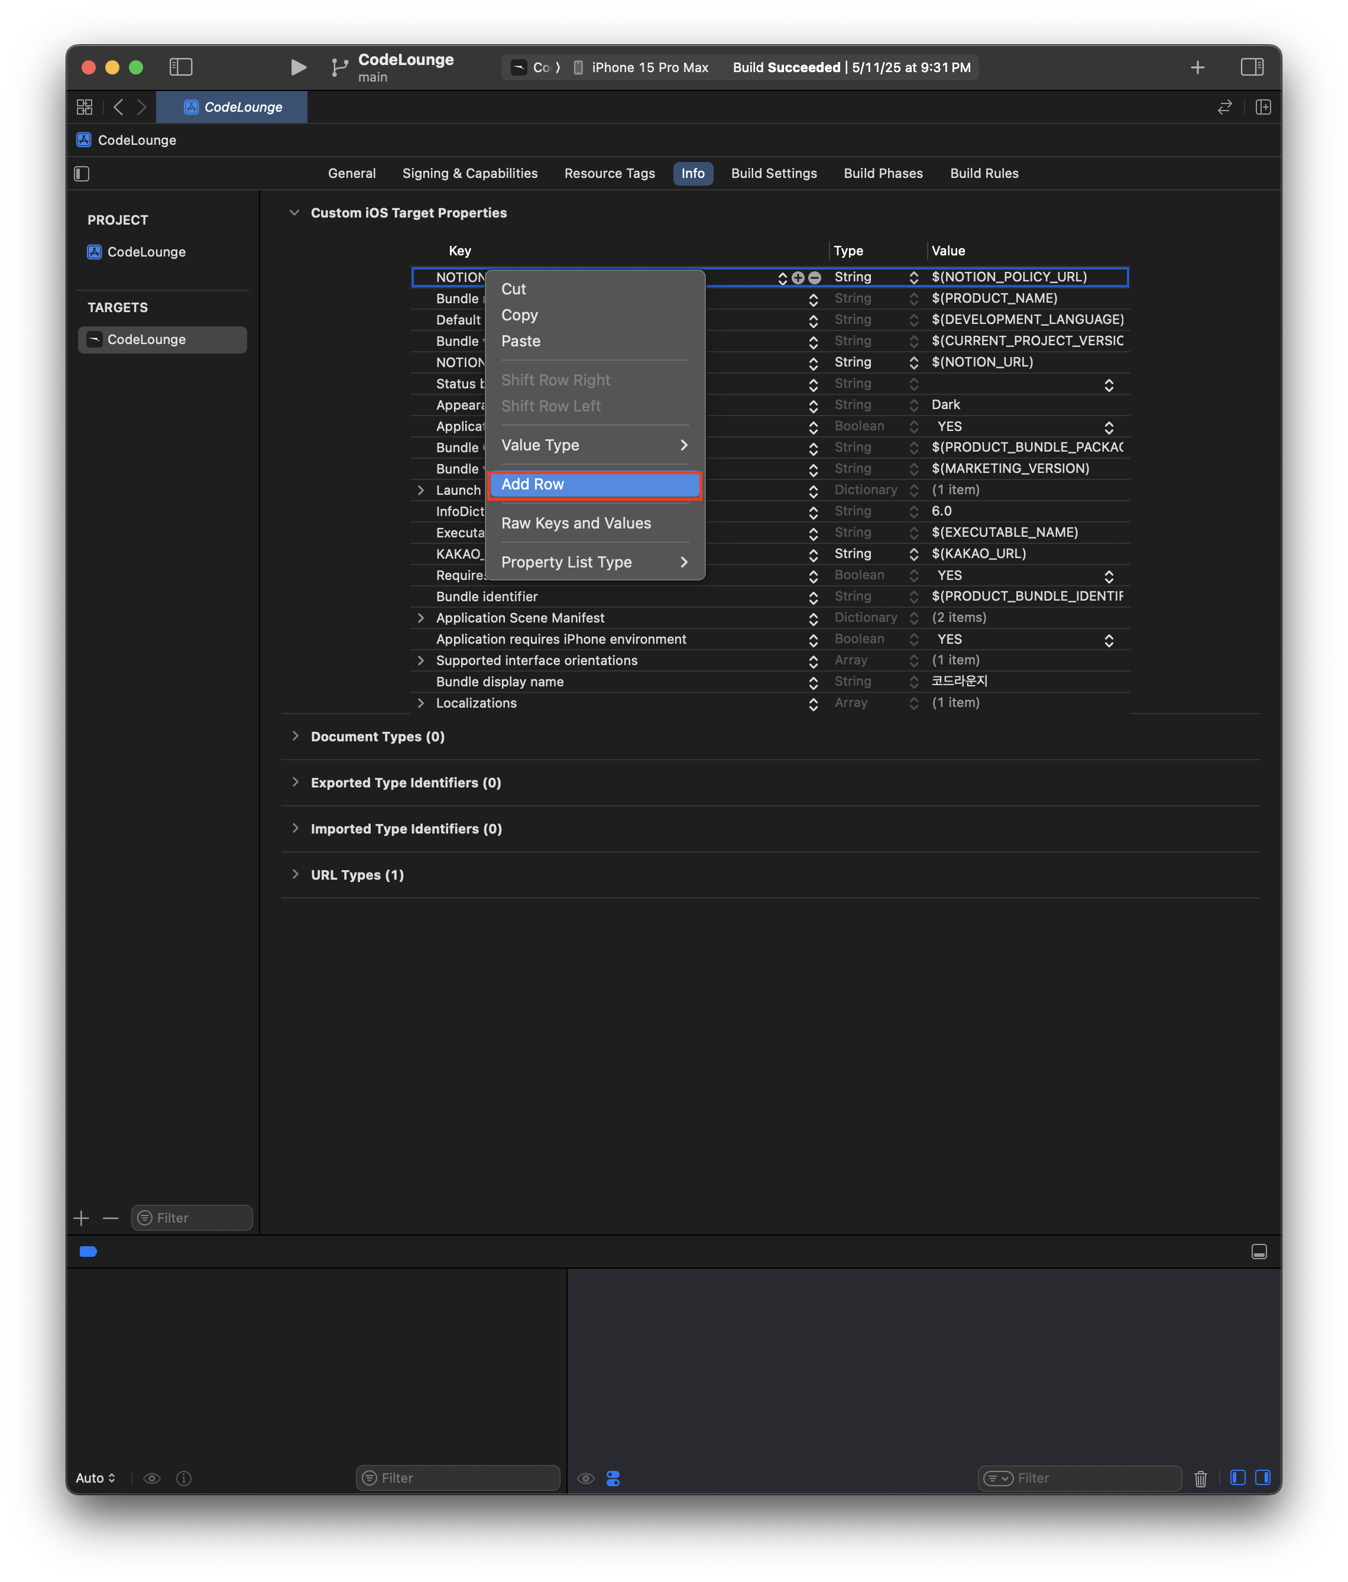This screenshot has height=1582, width=1348.
Task: Add new target with plus button
Action: coord(82,1218)
